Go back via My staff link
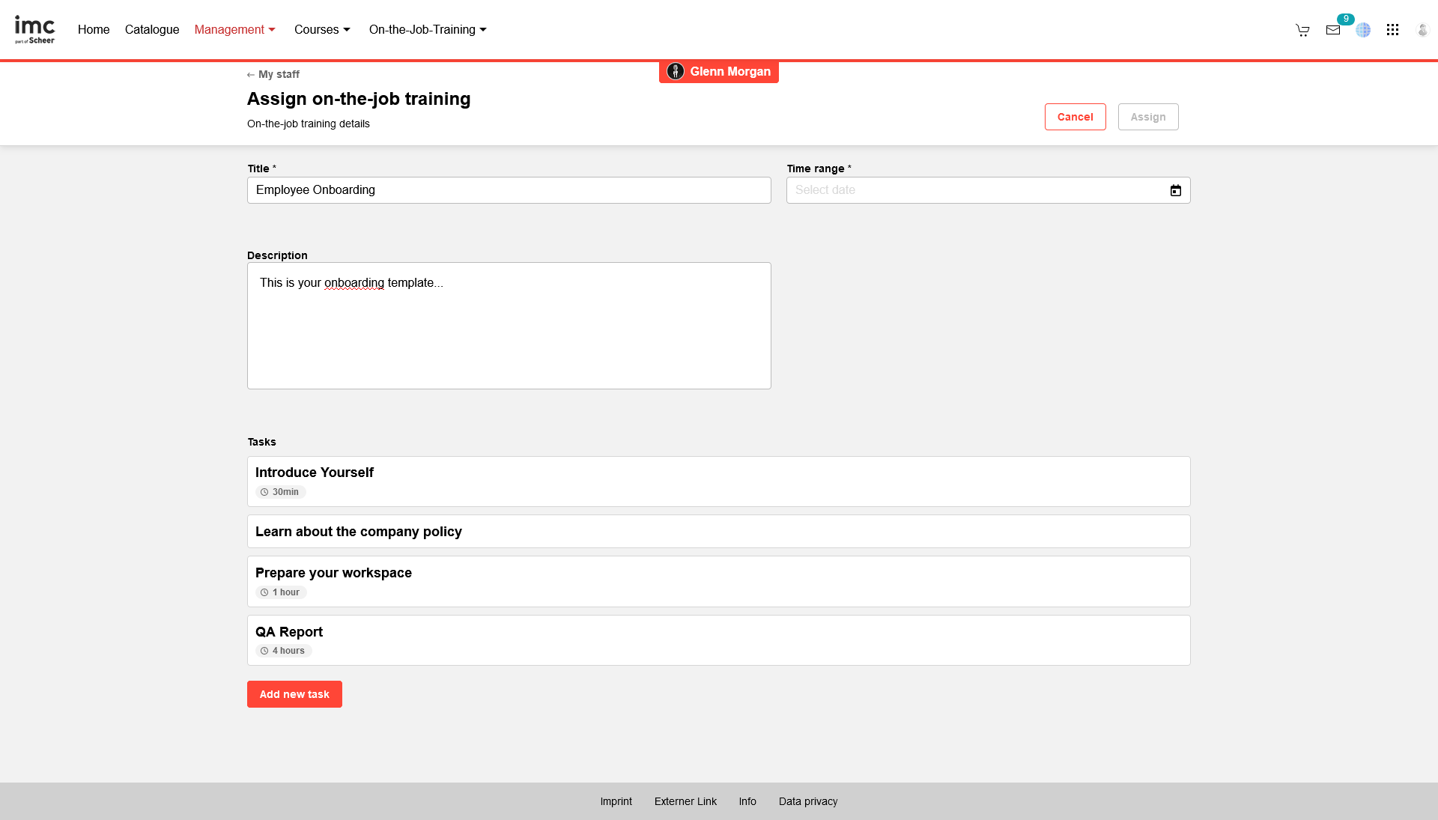The height and width of the screenshot is (820, 1438). click(273, 74)
